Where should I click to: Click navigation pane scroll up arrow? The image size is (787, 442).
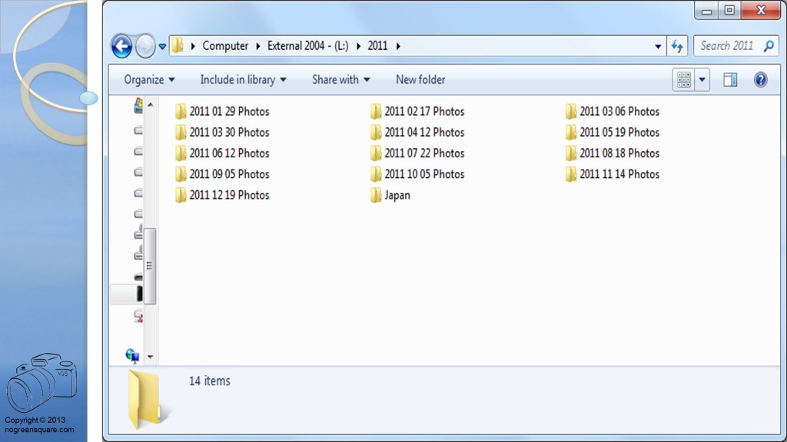[150, 104]
